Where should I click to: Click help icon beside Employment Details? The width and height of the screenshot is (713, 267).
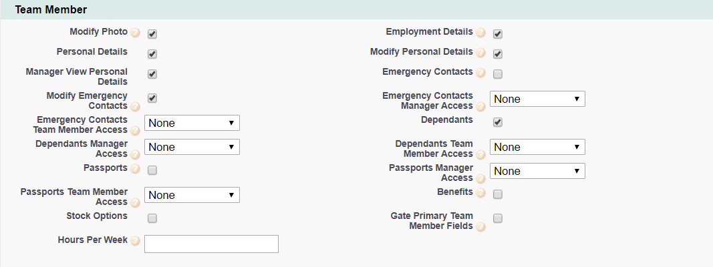(x=481, y=33)
